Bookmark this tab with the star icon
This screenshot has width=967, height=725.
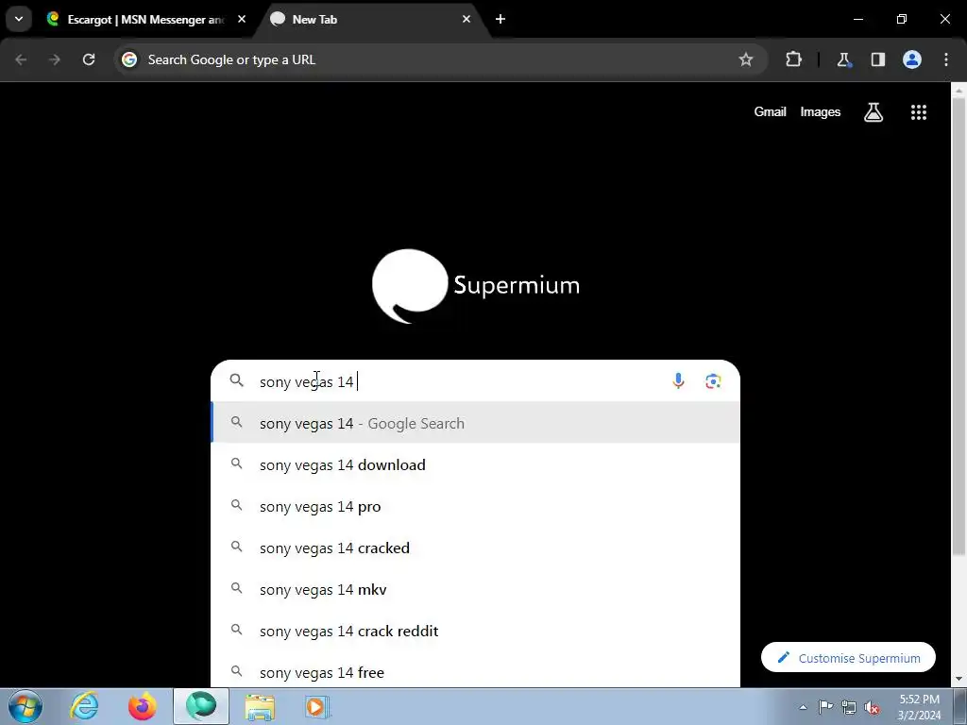coord(746,59)
